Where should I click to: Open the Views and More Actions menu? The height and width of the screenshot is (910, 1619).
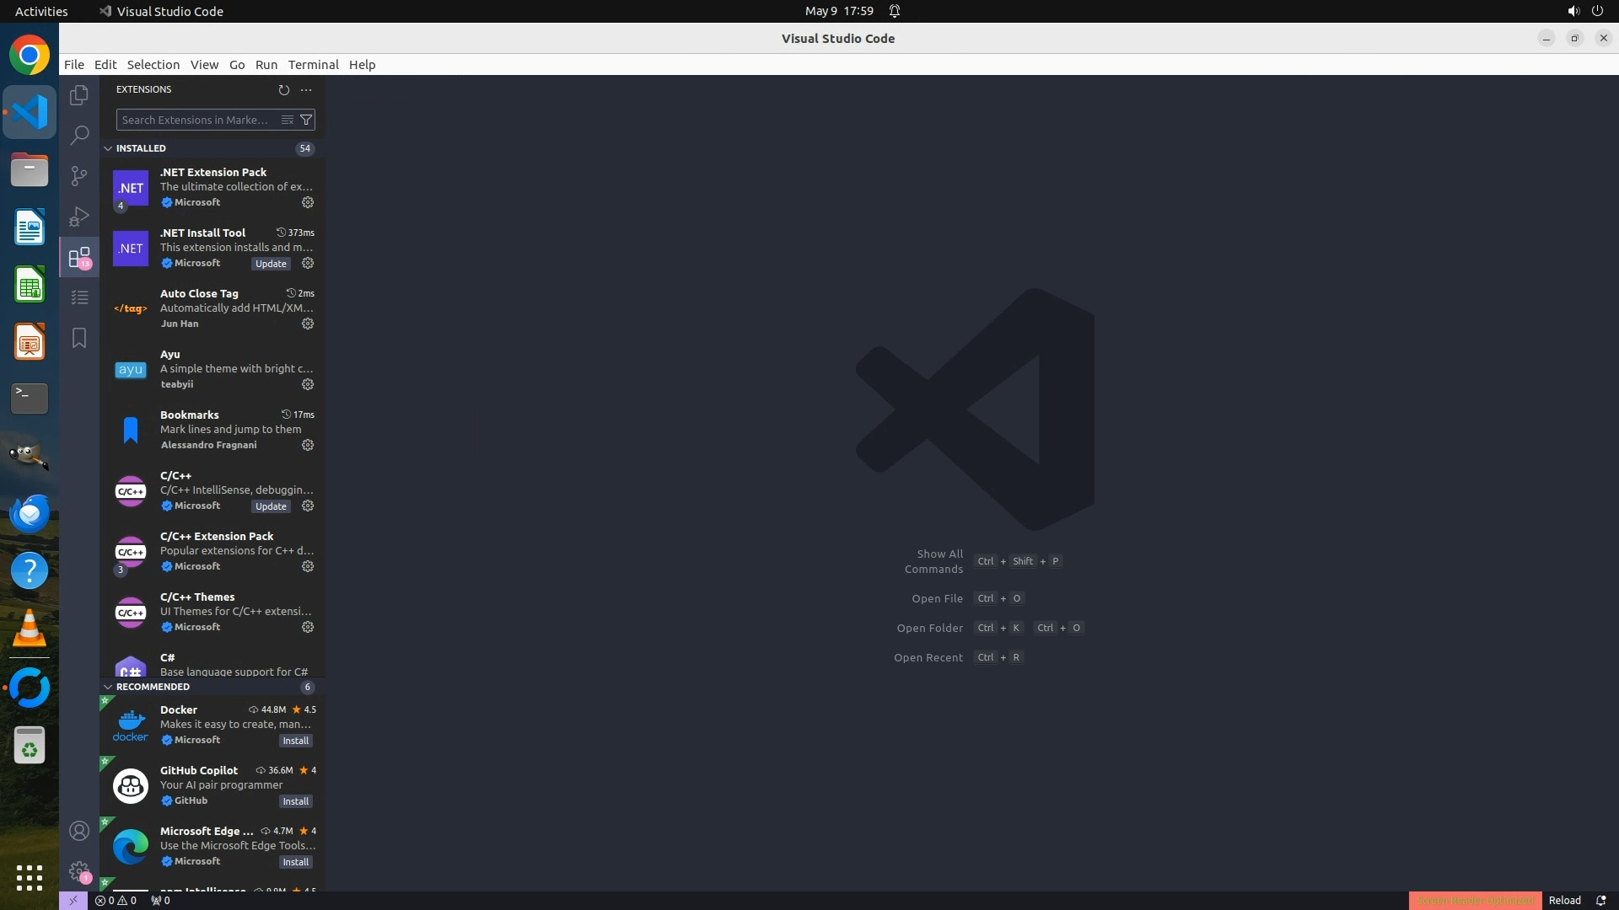(306, 89)
